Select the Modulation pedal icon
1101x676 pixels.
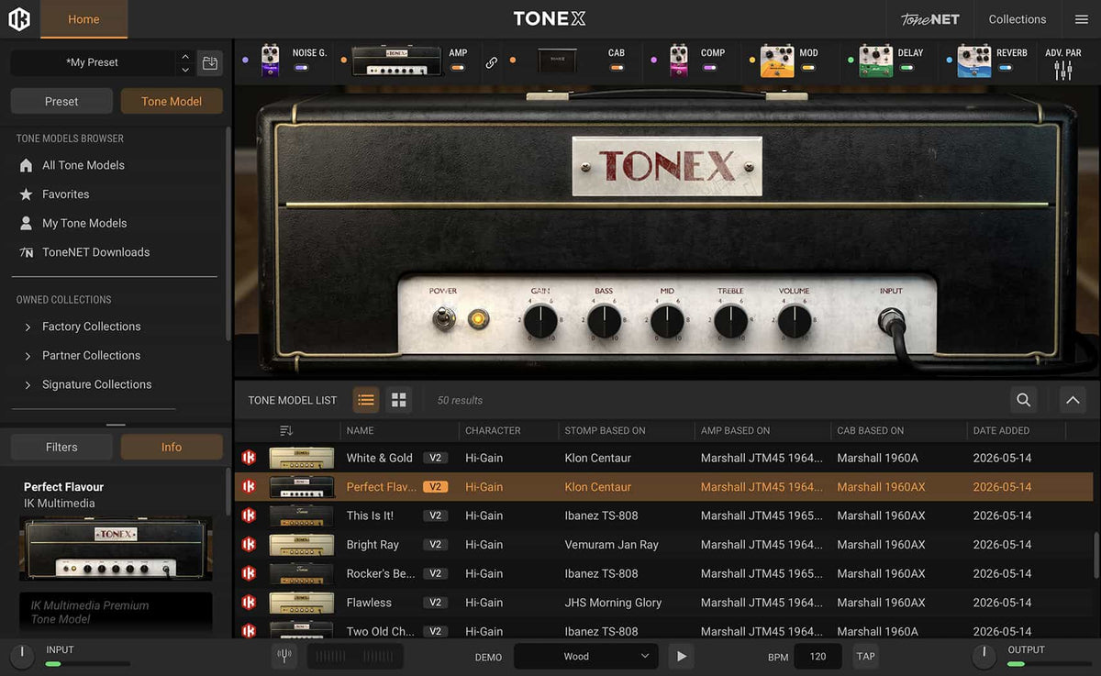click(x=777, y=61)
